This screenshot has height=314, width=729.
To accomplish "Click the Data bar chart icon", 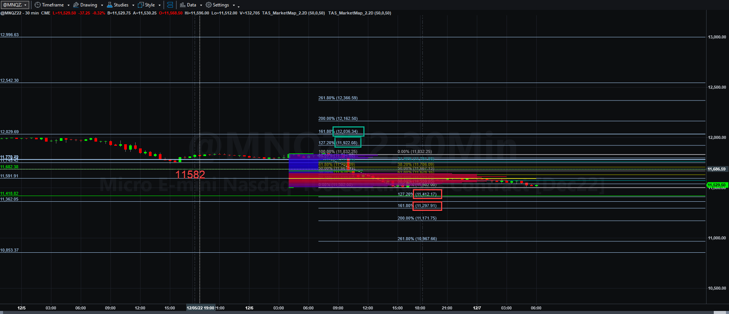I will tap(182, 5).
